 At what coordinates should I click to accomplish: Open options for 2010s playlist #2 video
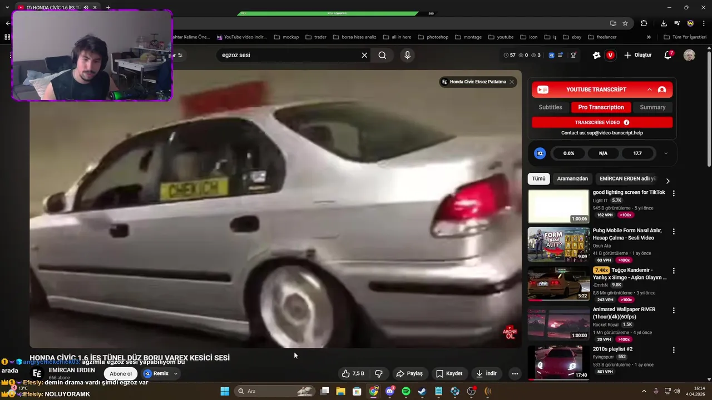[674, 350]
